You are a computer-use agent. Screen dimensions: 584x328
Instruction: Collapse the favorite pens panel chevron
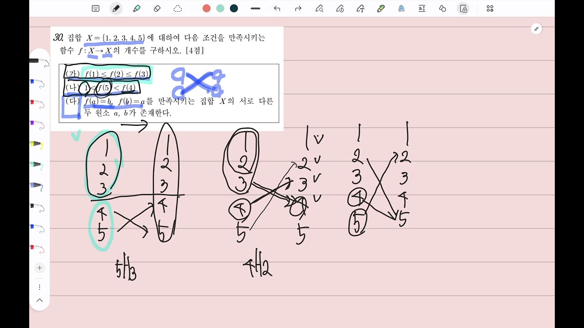point(39,300)
